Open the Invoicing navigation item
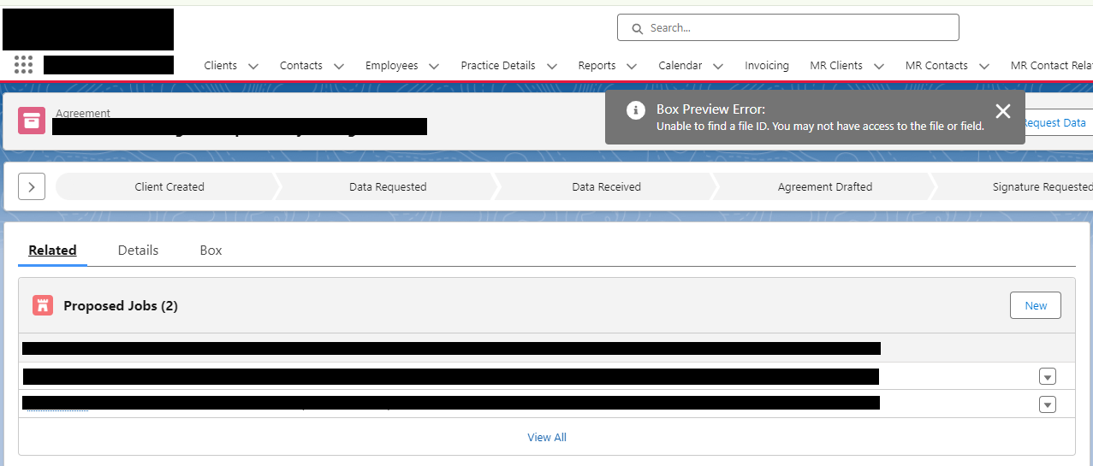Screen dimensions: 1093x466 click(x=766, y=66)
